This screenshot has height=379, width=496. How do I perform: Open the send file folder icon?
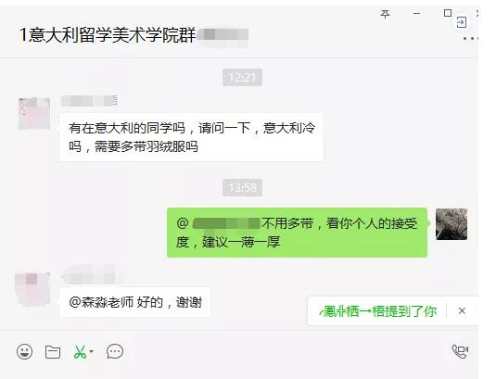(x=53, y=352)
